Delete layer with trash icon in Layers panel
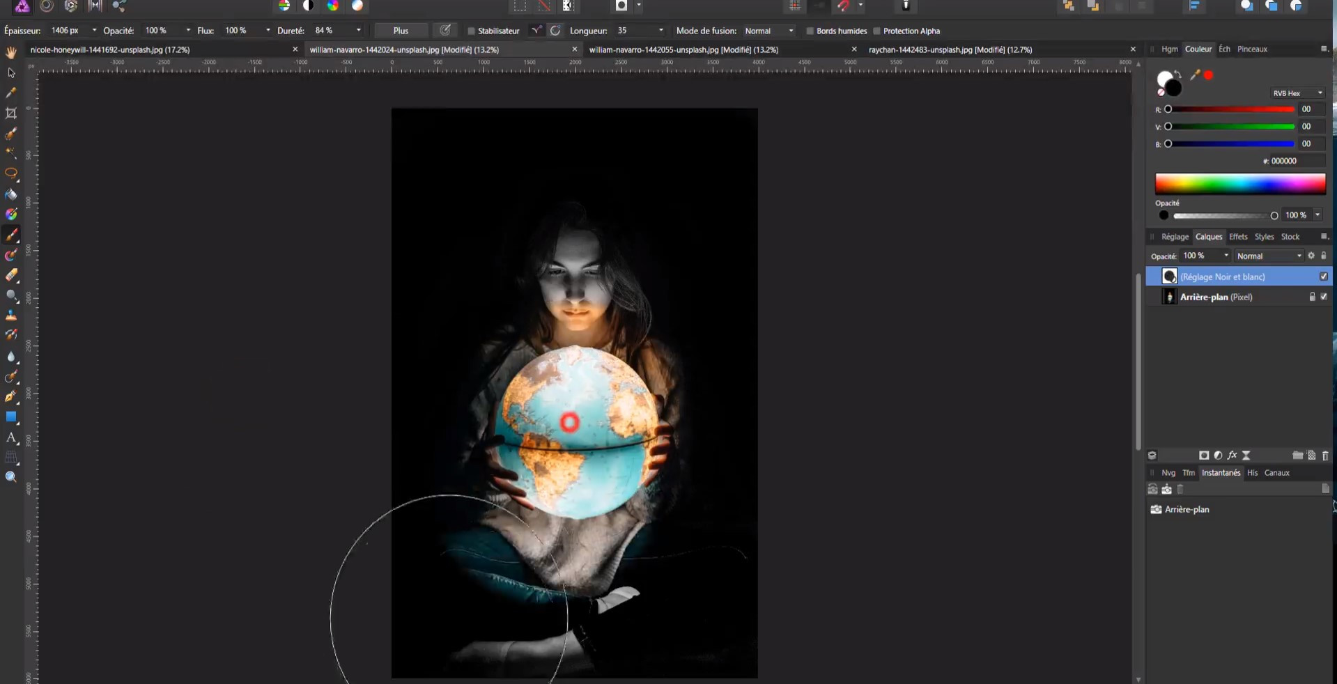 pos(1325,456)
